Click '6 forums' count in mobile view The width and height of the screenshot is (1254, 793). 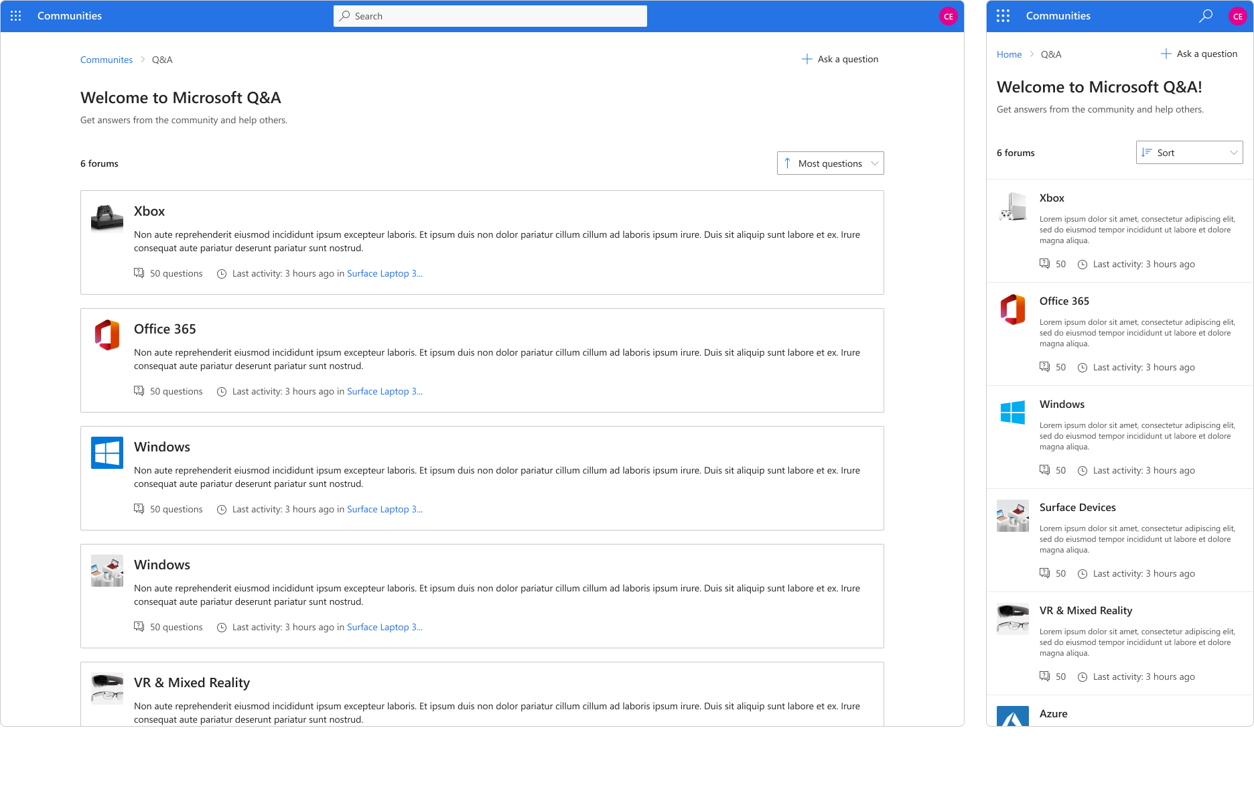(1016, 153)
